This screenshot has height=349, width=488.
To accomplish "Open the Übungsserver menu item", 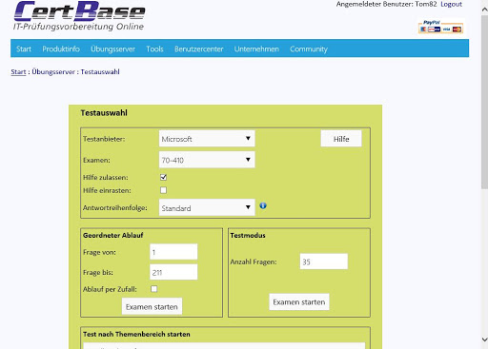I will 112,48.
